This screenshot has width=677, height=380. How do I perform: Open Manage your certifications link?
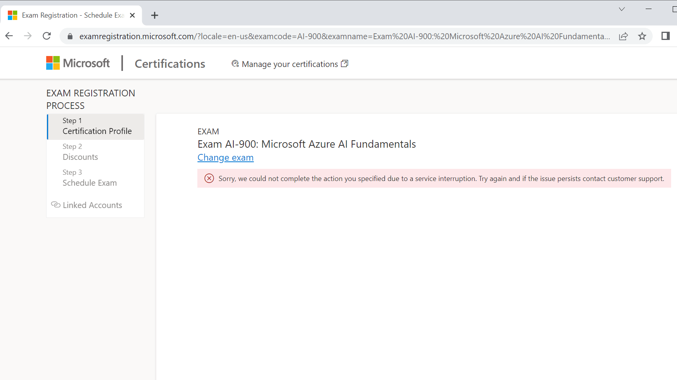pyautogui.click(x=290, y=64)
